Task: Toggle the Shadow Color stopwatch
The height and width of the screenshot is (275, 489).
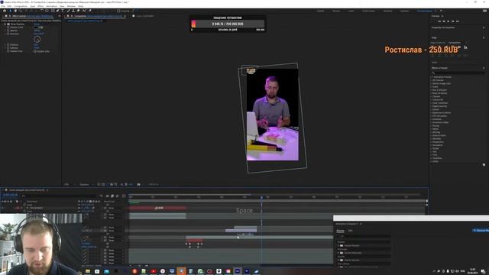Action: tap(8, 27)
